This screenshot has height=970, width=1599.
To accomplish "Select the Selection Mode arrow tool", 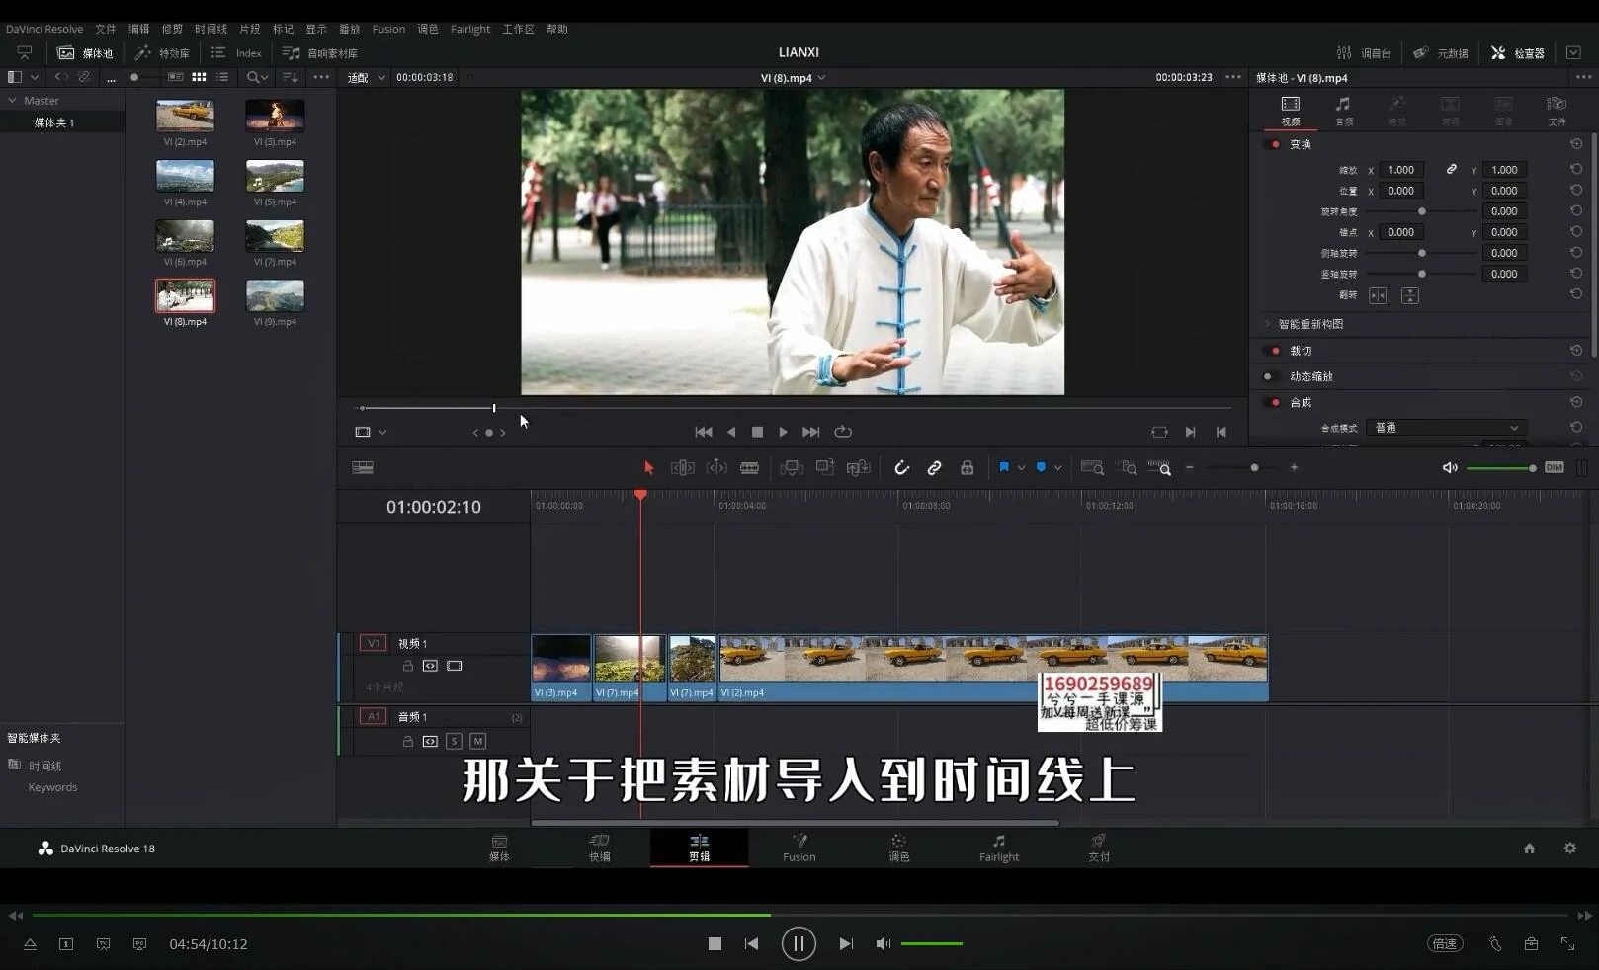I will (648, 467).
